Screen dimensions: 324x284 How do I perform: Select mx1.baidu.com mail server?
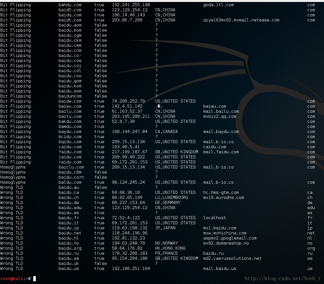(x=220, y=228)
